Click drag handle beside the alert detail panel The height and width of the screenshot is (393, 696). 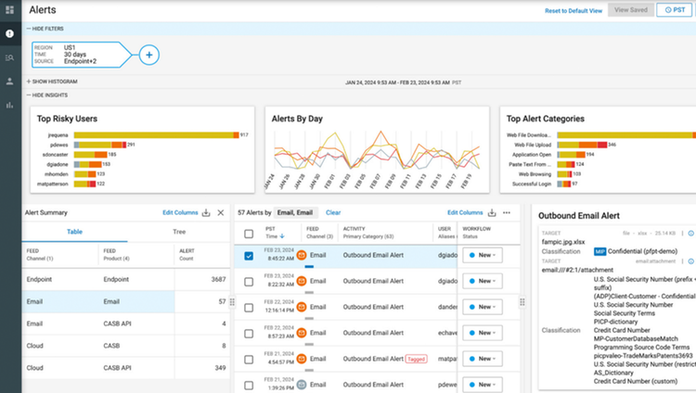point(522,302)
